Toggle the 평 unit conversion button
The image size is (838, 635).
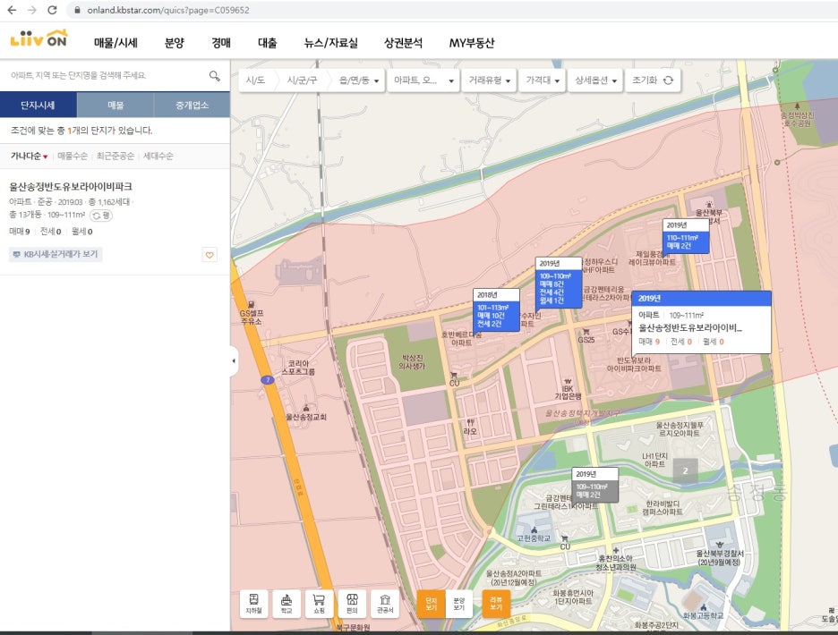(101, 216)
